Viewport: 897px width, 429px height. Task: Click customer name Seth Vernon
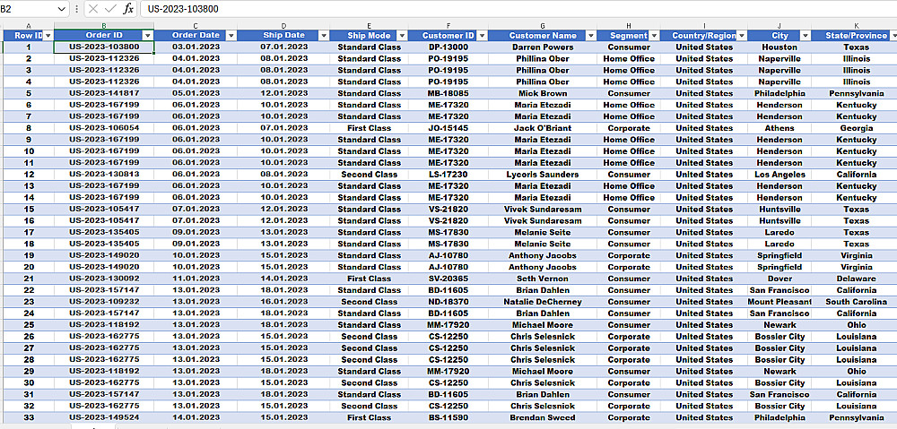pyautogui.click(x=543, y=279)
